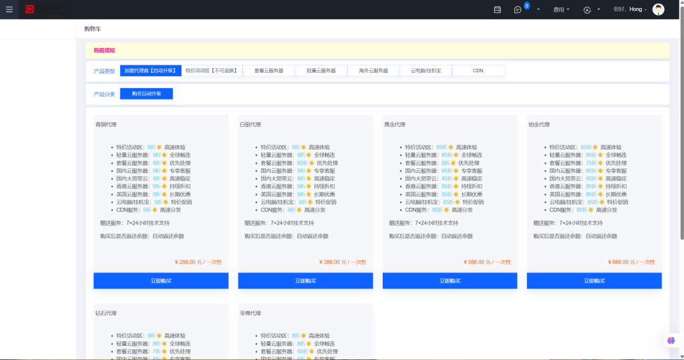Click 黄金代理 套餐云服务器 8折 line
The image size is (684, 360).
[x=442, y=163]
